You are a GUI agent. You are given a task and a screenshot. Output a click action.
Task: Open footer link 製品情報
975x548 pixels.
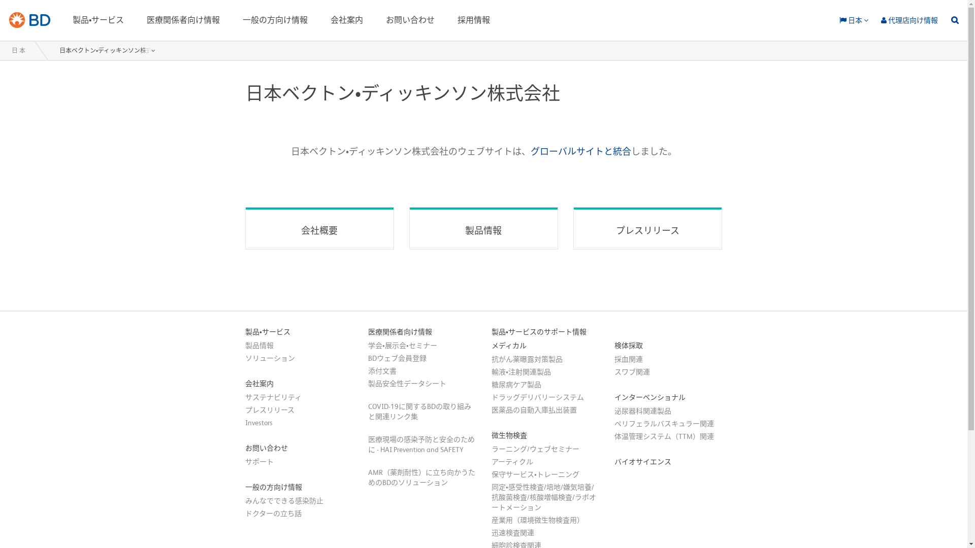pyautogui.click(x=259, y=346)
